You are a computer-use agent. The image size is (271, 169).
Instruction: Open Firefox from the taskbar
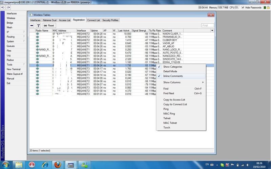pos(58,165)
